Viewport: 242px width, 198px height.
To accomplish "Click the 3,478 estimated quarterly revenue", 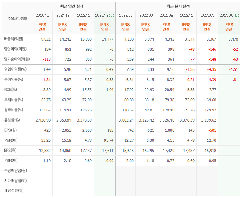I will [233, 39].
